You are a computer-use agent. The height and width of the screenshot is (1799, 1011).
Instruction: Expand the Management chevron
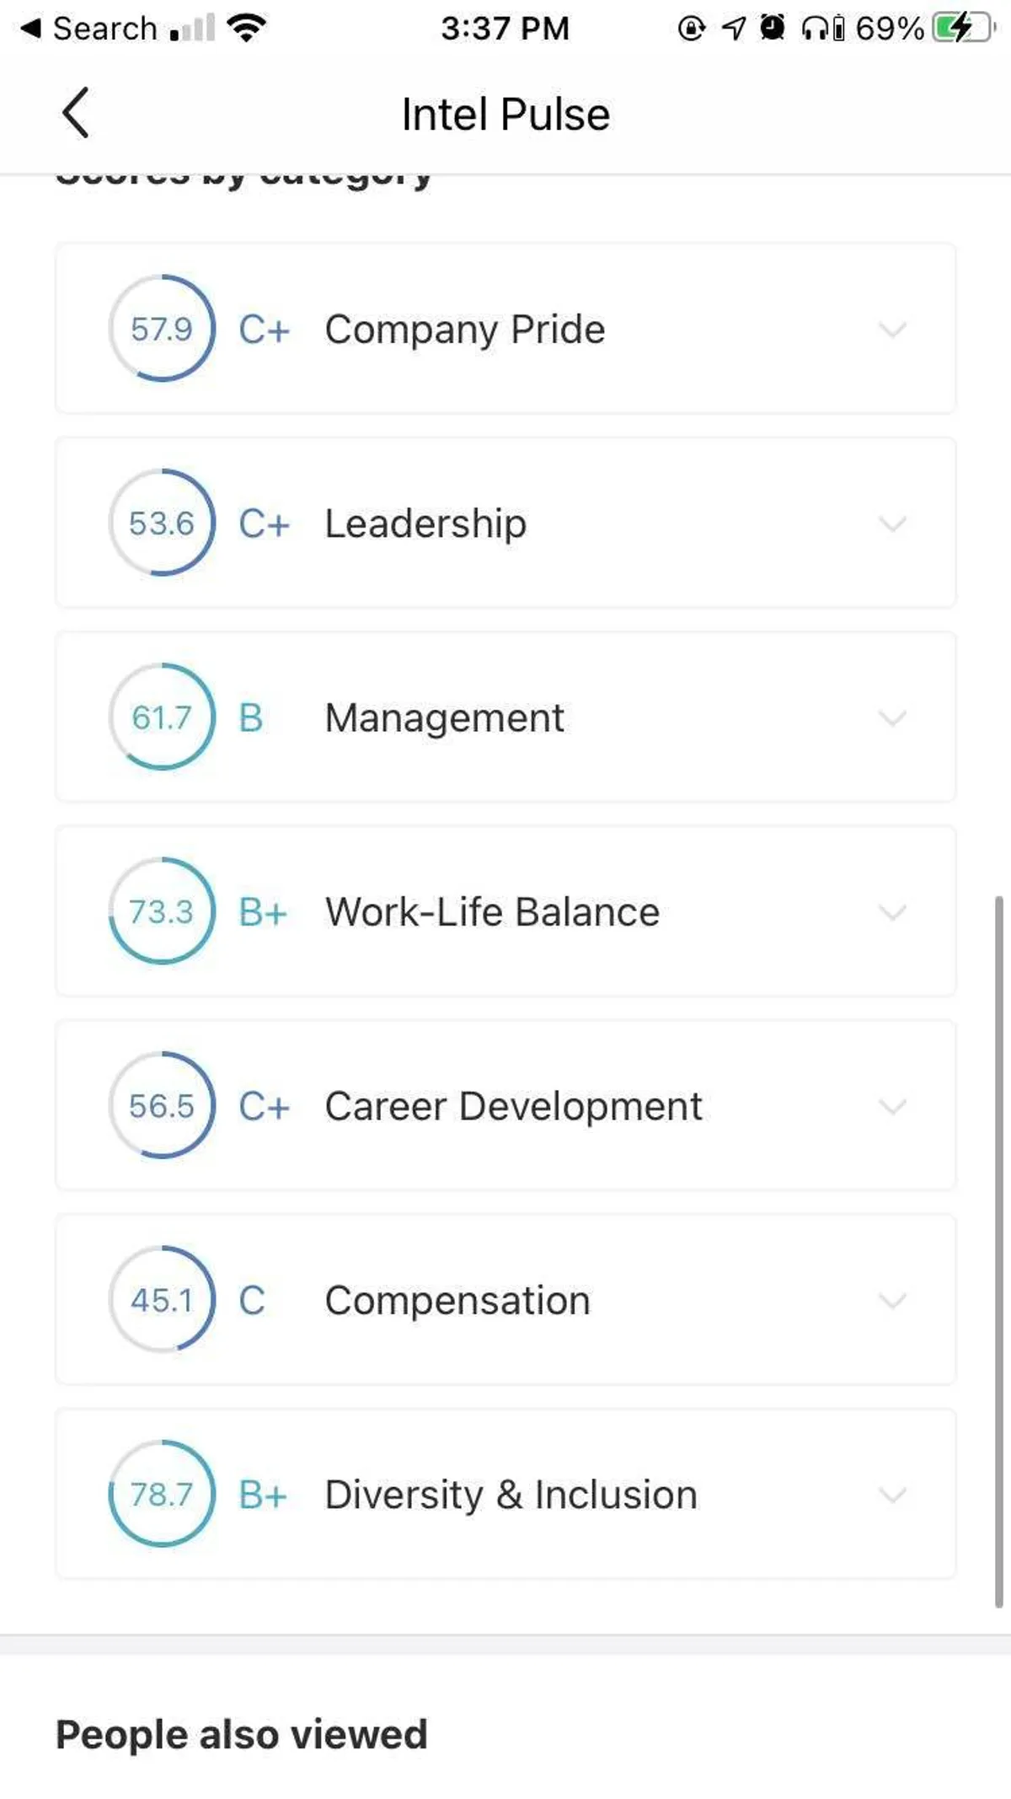click(x=892, y=717)
